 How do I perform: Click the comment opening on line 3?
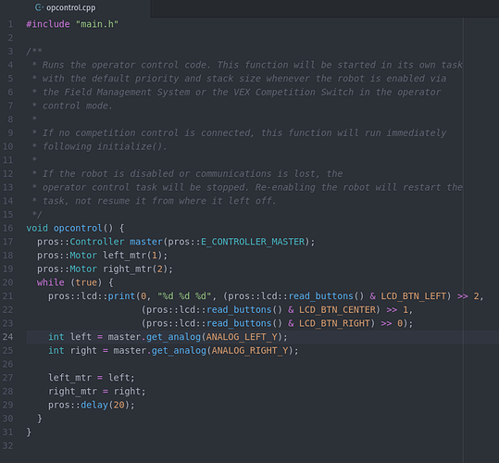point(34,51)
